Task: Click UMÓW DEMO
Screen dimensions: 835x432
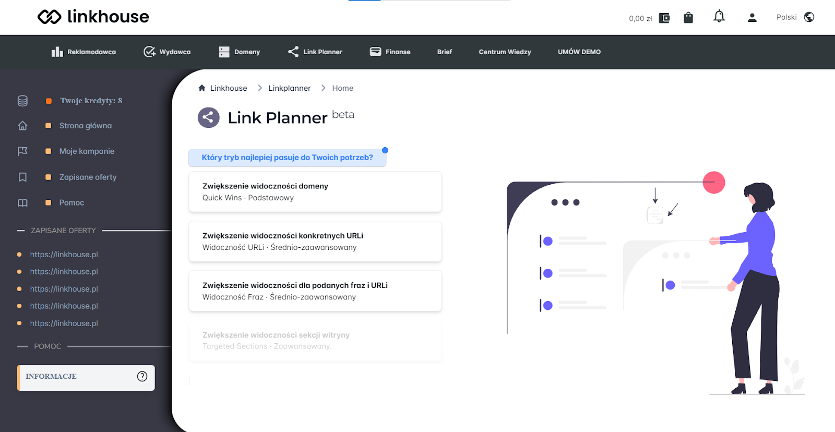Action: 579,52
